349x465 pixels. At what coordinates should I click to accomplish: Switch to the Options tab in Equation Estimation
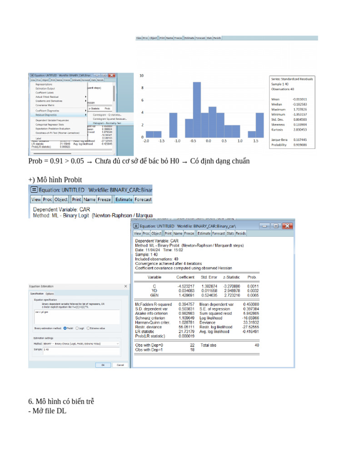[50, 294]
